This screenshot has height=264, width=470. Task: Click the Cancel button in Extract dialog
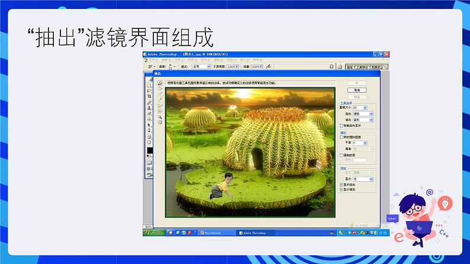pos(357,90)
